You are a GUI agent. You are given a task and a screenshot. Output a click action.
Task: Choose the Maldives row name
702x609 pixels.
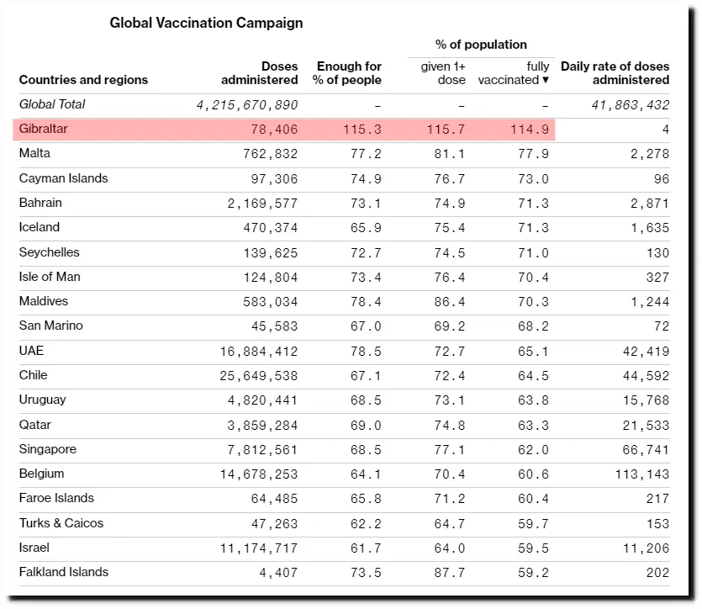tap(44, 301)
